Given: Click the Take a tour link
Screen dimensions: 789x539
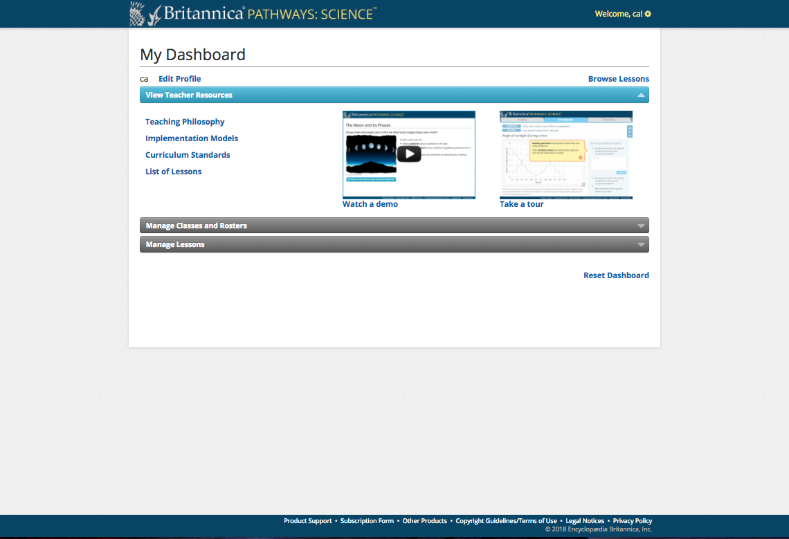Looking at the screenshot, I should (x=521, y=204).
